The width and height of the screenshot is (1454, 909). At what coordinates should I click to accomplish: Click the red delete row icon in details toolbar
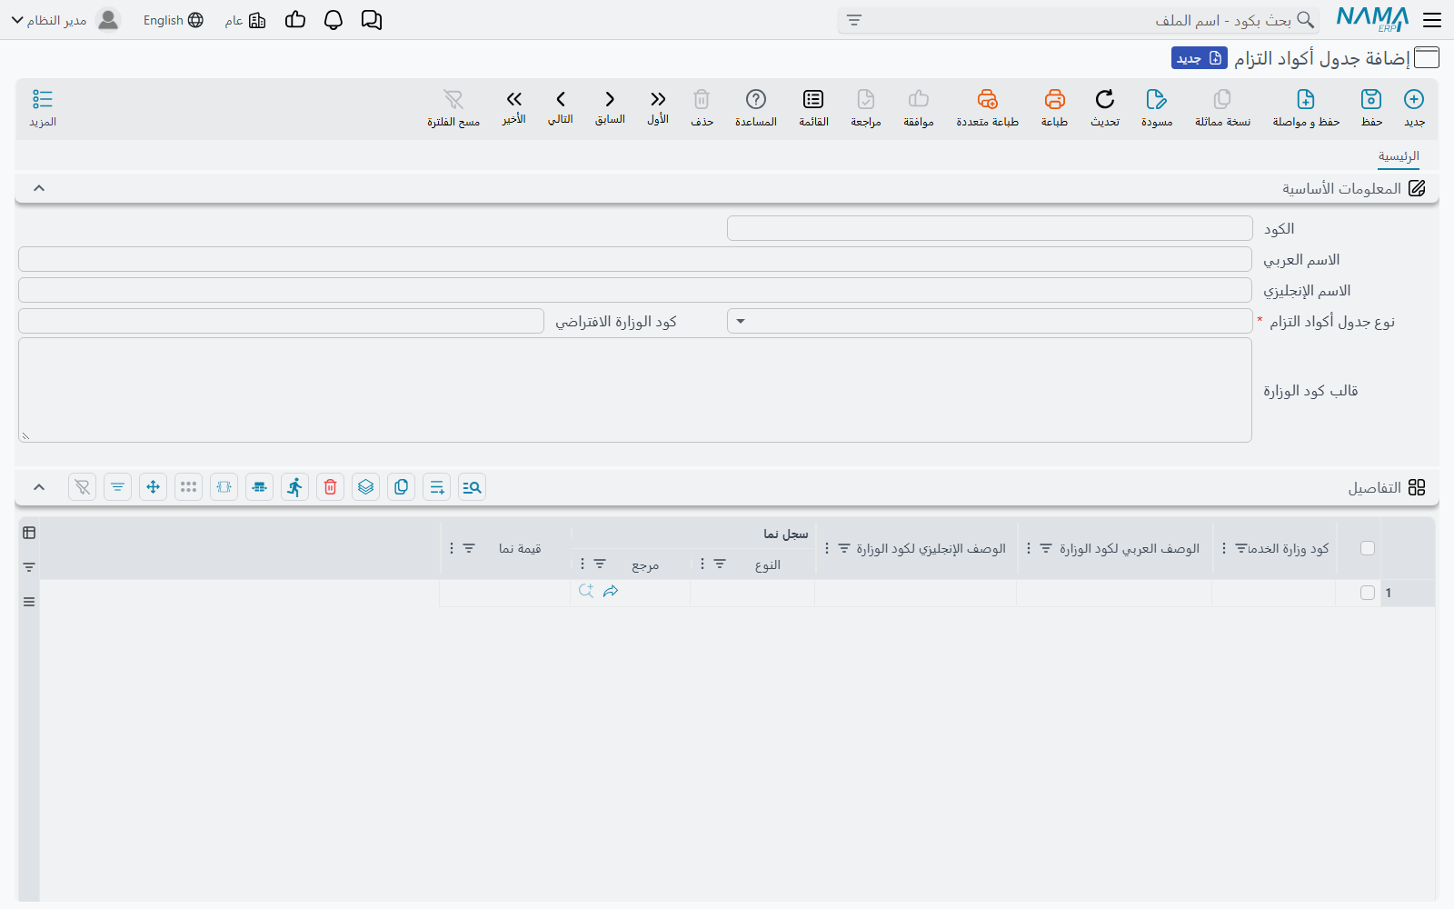[x=330, y=487]
